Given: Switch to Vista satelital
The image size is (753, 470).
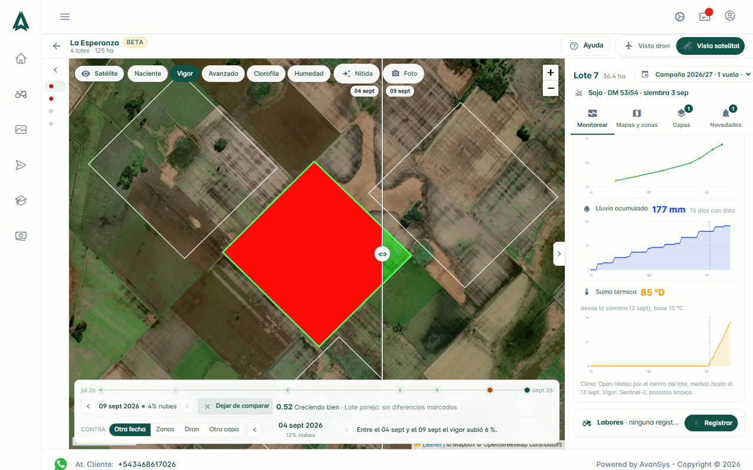Looking at the screenshot, I should click(711, 46).
